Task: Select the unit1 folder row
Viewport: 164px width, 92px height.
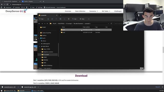Action: click(86, 30)
